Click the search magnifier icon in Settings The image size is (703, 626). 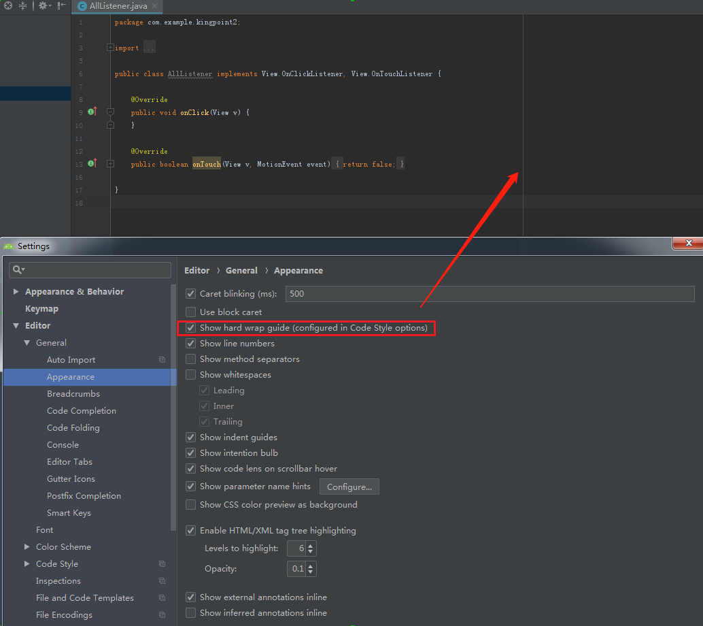click(18, 270)
